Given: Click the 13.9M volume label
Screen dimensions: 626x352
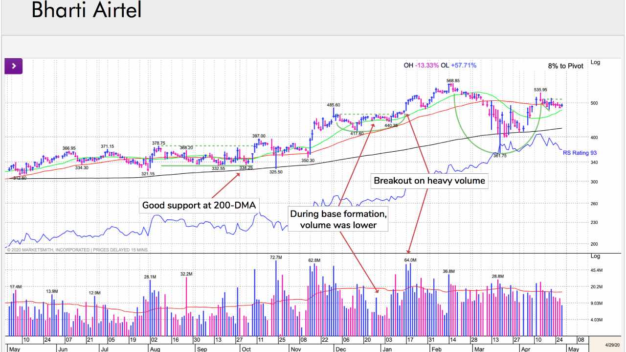Looking at the screenshot, I should (x=52, y=291).
